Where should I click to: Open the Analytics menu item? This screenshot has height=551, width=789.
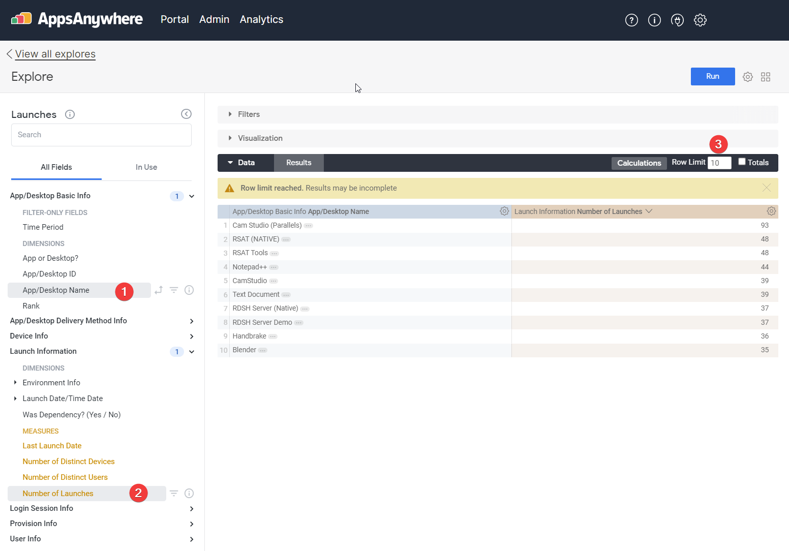(x=261, y=19)
